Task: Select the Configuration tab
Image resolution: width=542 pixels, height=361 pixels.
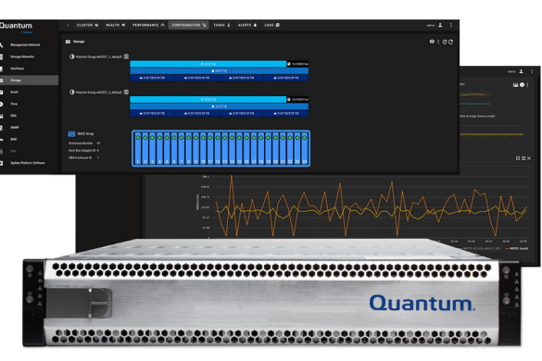Action: tap(189, 25)
